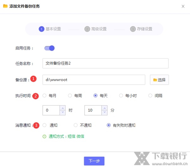The image size is (190, 168).
Task: Decrease the hour value with down arrow
Action: tap(63, 113)
